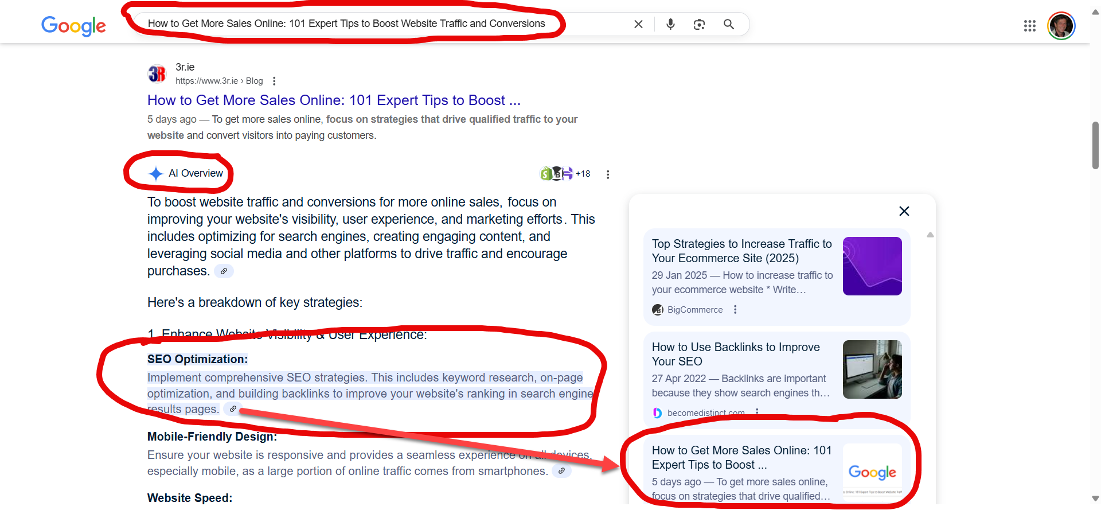This screenshot has width=1101, height=510.
Task: Click the magnifier search button
Action: [x=729, y=24]
